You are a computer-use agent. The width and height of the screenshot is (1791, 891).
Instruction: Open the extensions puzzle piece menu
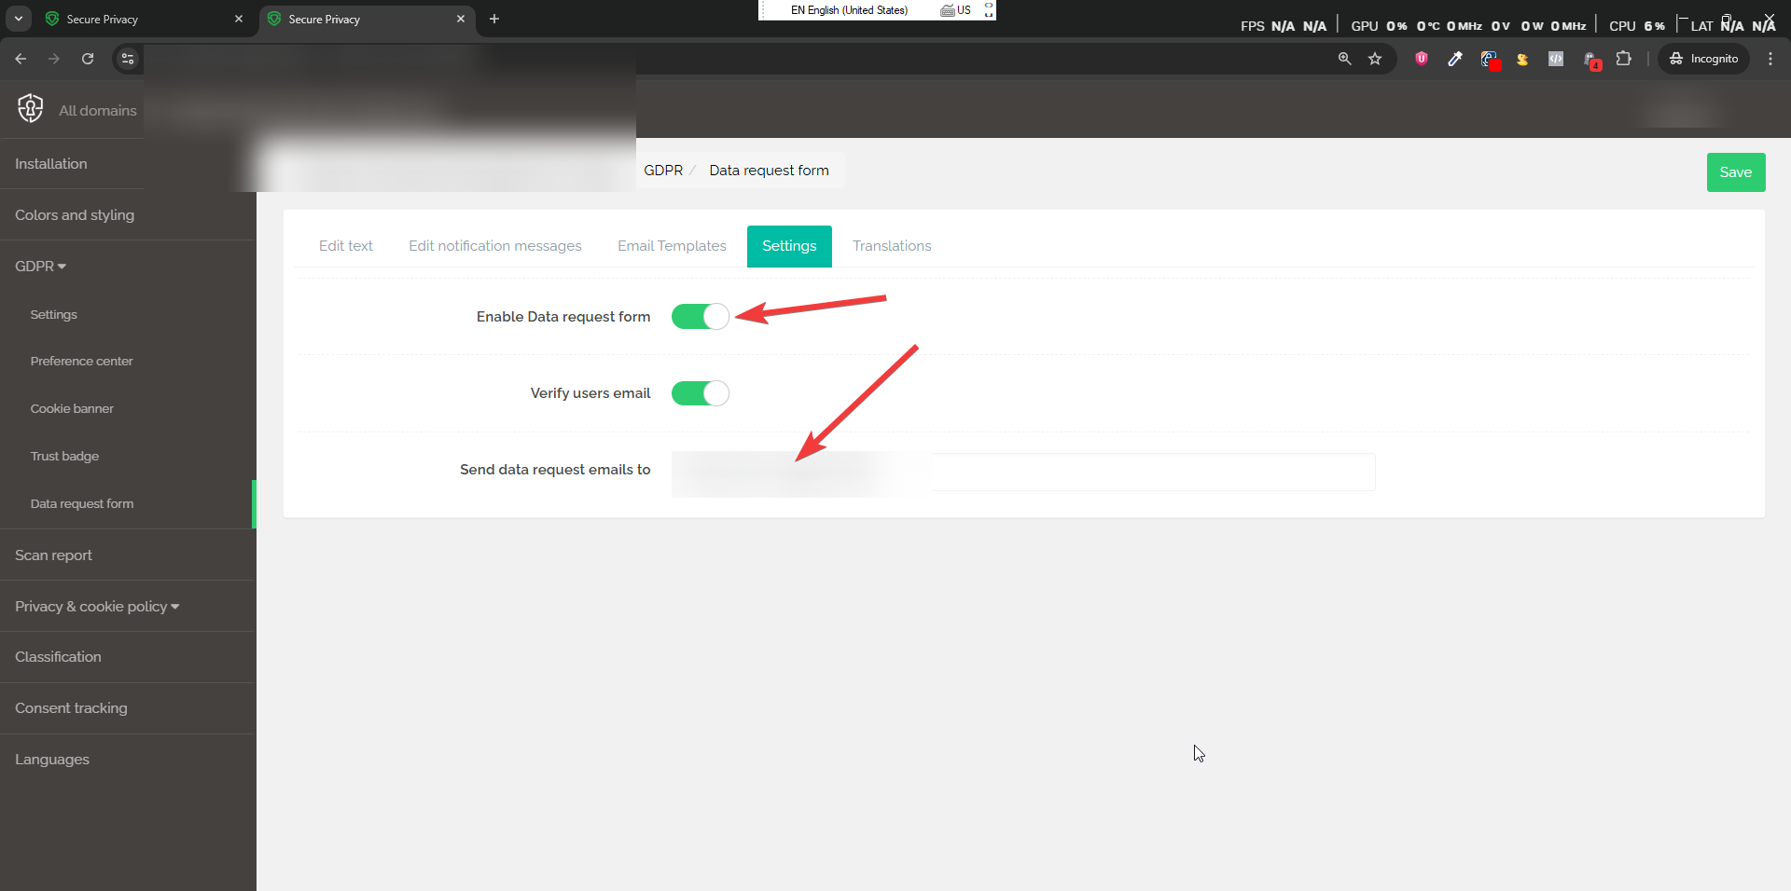pos(1623,59)
